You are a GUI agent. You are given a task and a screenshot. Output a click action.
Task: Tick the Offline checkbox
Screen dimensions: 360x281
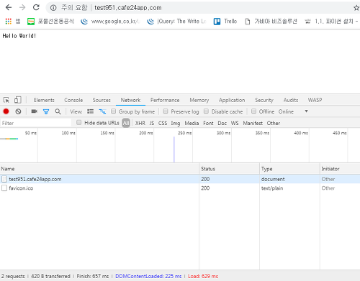(x=253, y=111)
